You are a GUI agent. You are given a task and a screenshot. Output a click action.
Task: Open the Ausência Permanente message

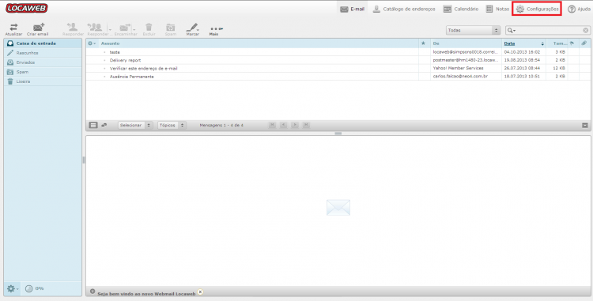coord(131,77)
